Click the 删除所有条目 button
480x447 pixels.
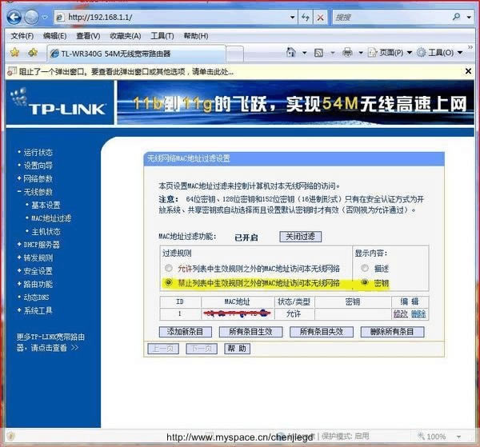click(x=392, y=332)
